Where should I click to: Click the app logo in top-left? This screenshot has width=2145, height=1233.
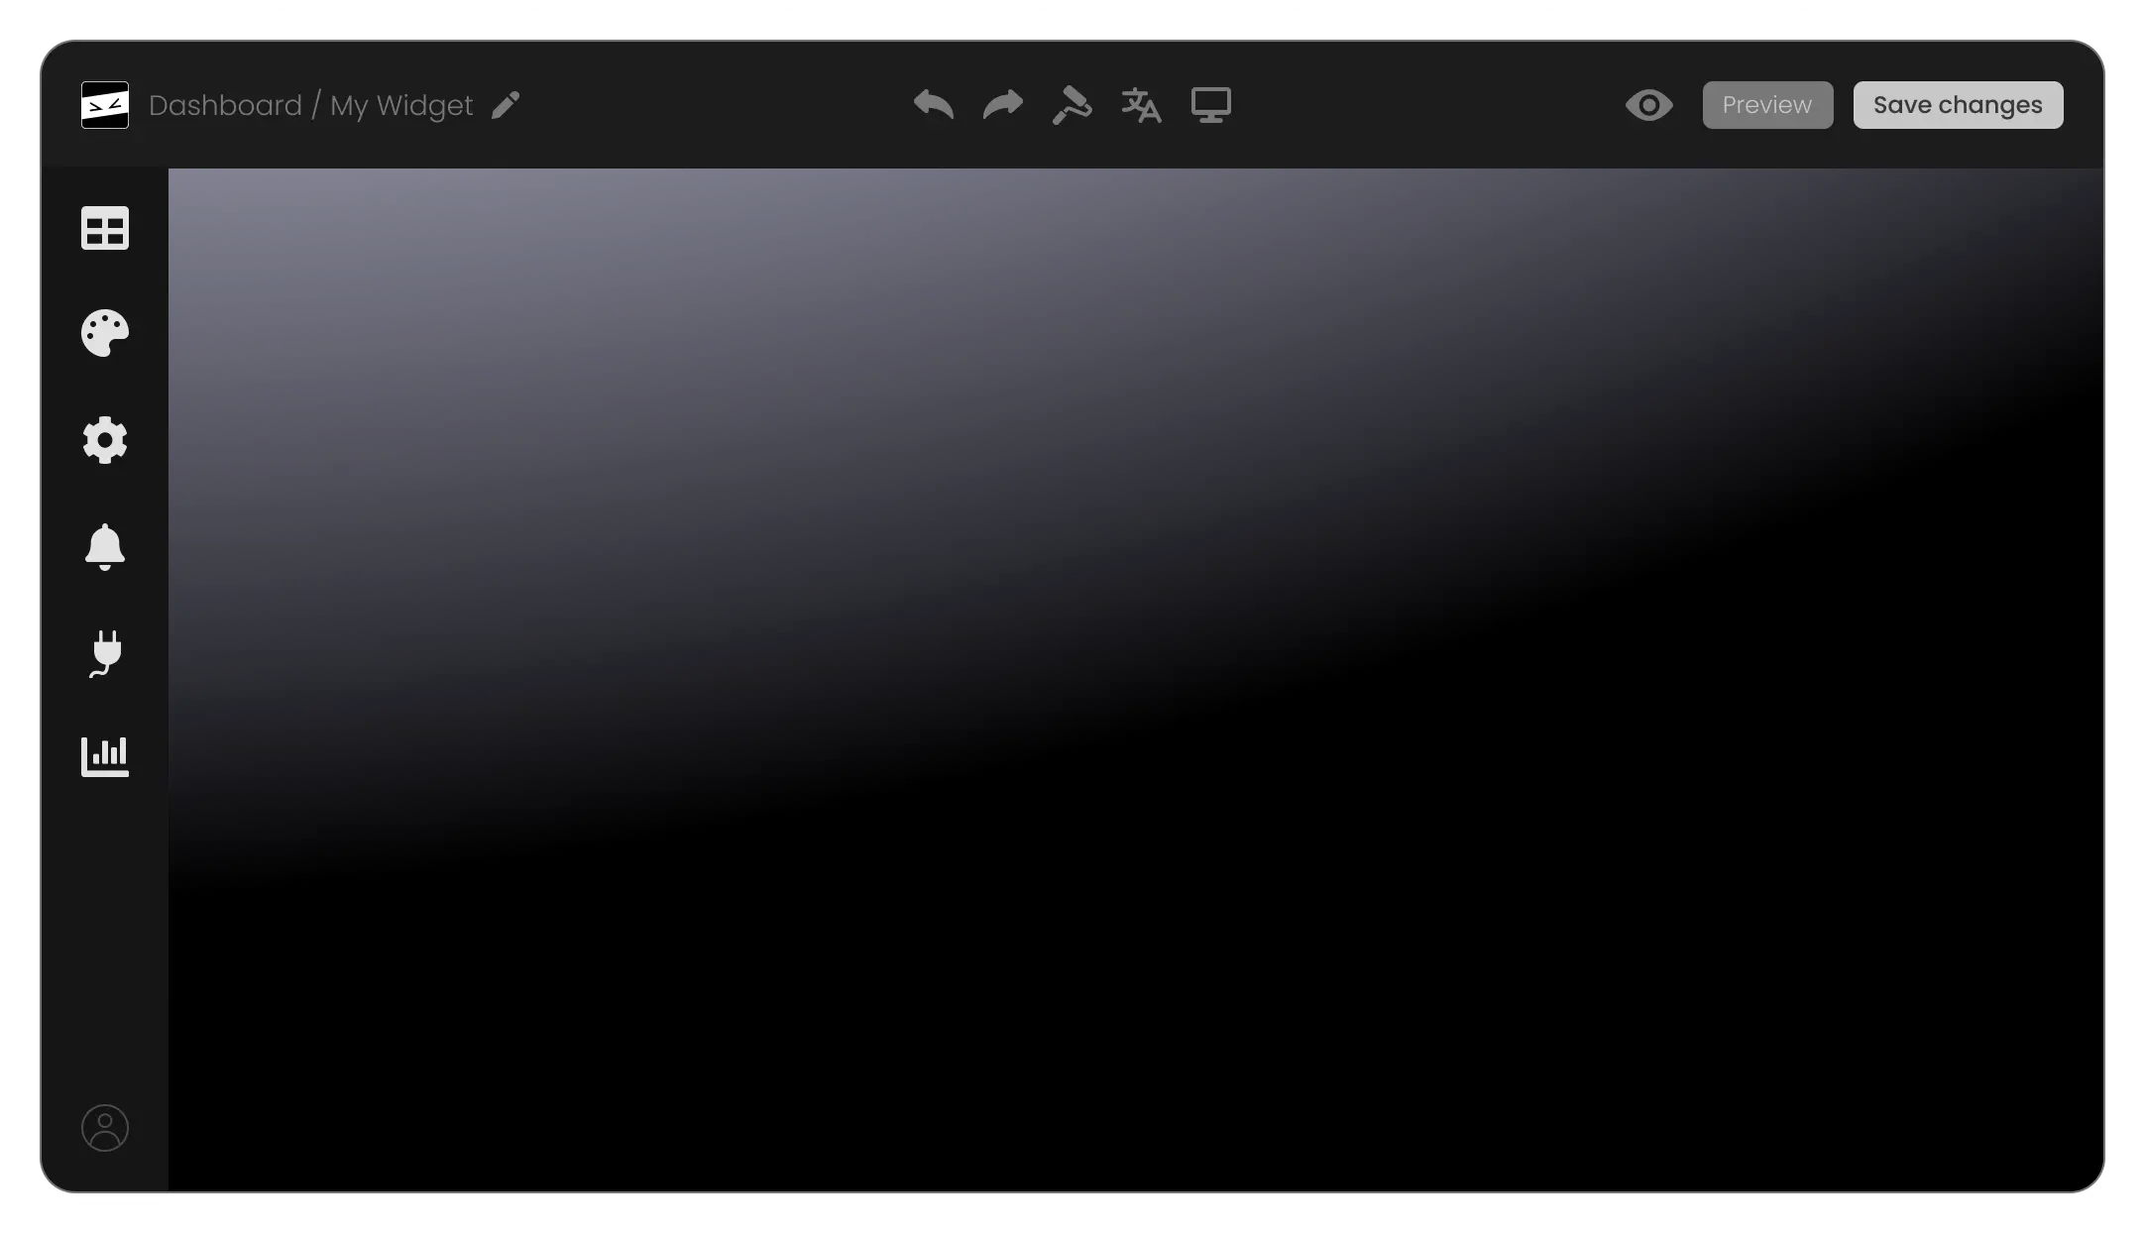pos(105,105)
